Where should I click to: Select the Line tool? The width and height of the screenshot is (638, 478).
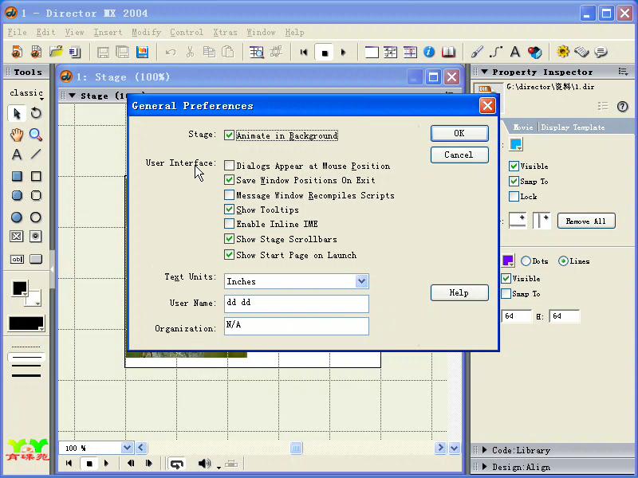[36, 154]
